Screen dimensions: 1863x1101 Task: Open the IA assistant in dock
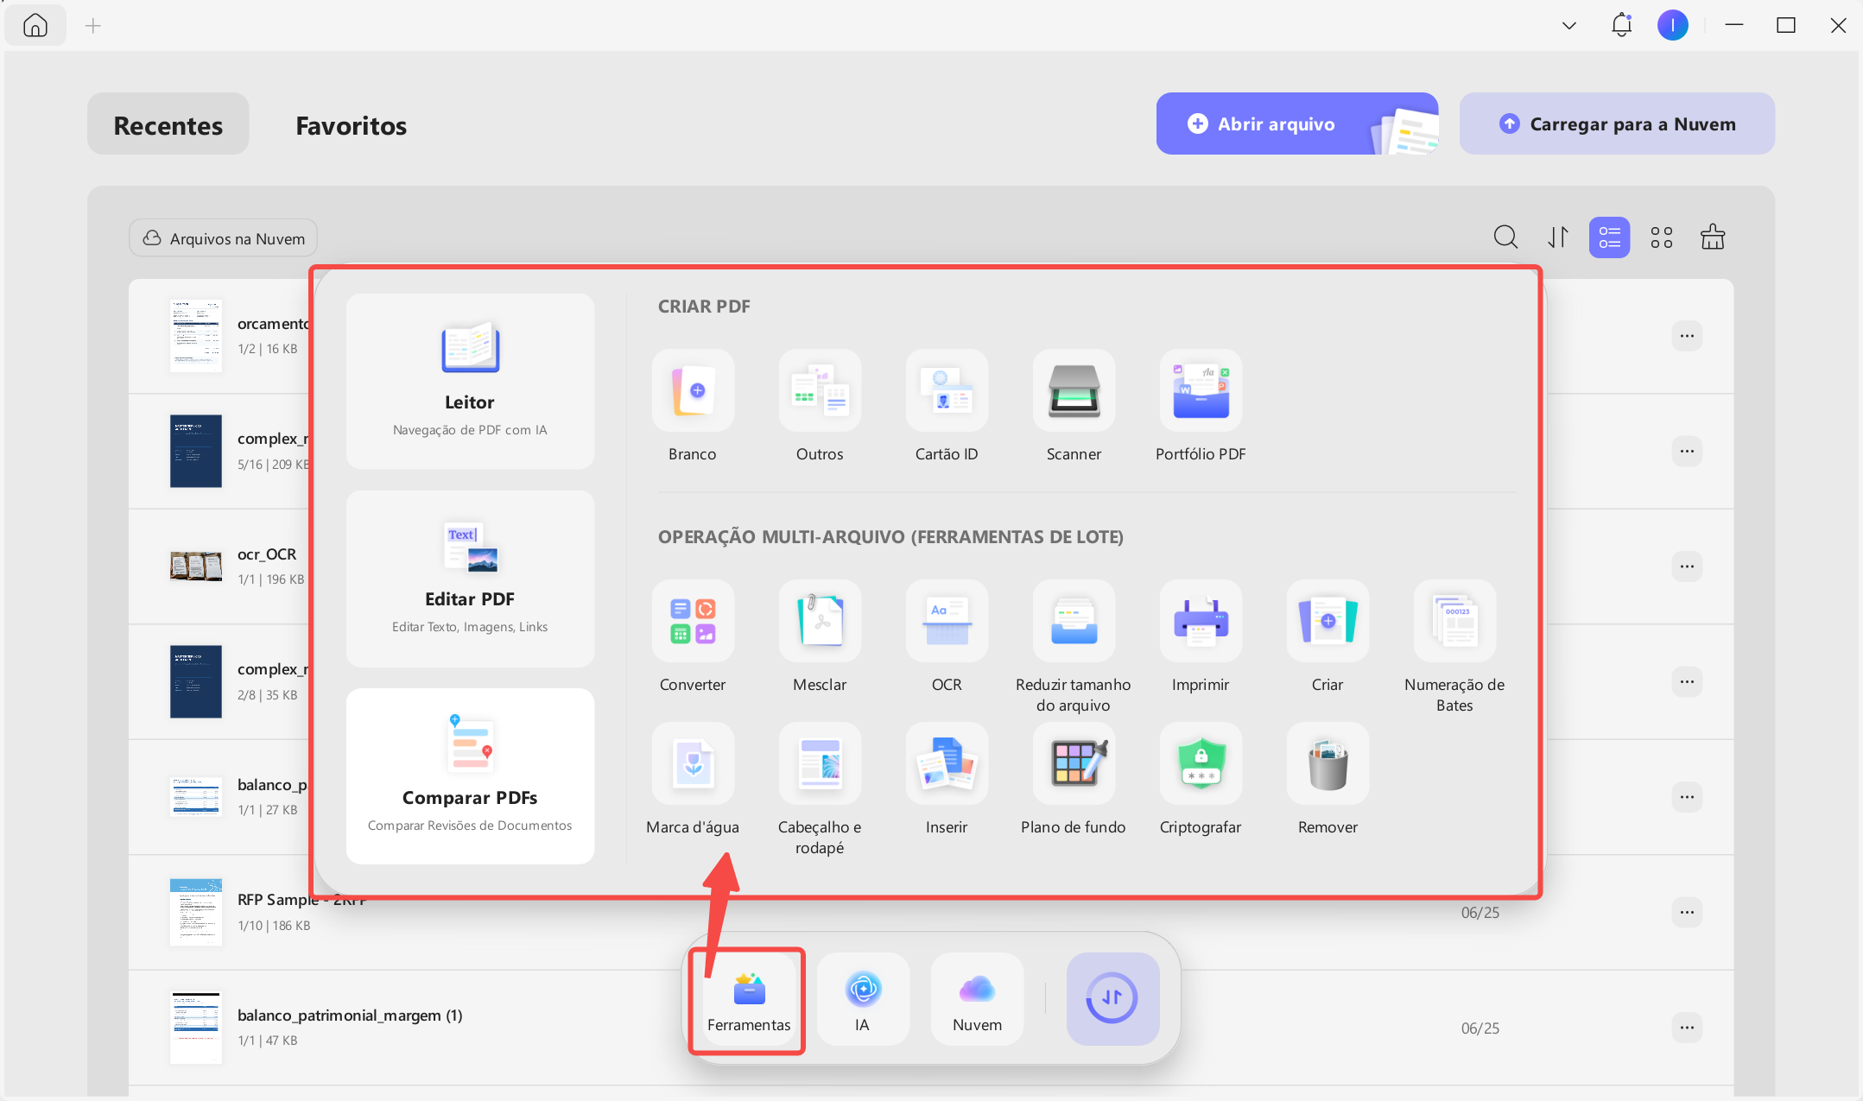(863, 999)
